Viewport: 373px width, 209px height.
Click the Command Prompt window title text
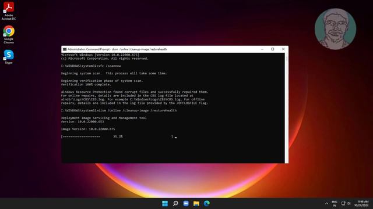[x=117, y=49]
